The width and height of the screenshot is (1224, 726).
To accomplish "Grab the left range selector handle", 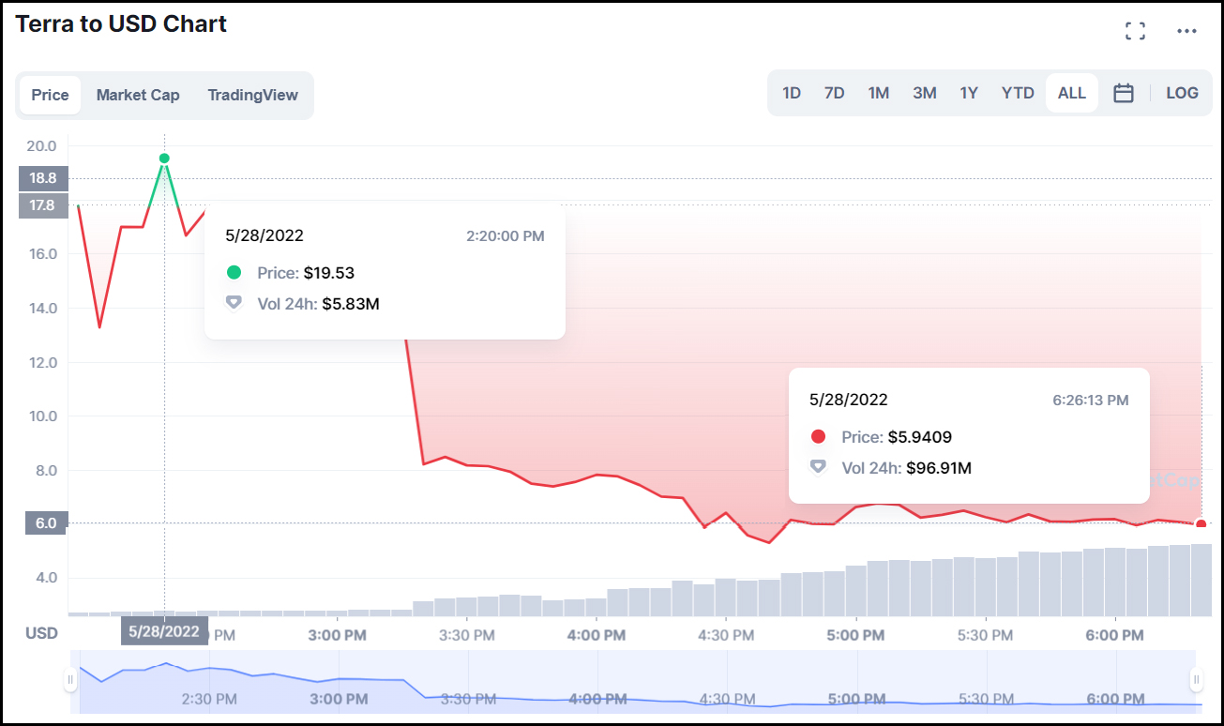I will tap(70, 679).
